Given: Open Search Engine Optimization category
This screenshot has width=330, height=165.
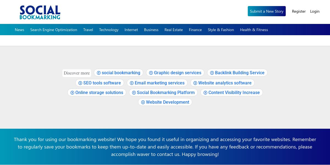Looking at the screenshot, I should (54, 30).
